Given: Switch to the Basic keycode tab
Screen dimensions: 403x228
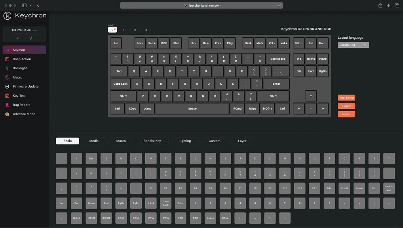Looking at the screenshot, I should [68, 141].
